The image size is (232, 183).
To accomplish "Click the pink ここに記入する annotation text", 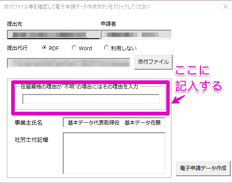I will [198, 79].
